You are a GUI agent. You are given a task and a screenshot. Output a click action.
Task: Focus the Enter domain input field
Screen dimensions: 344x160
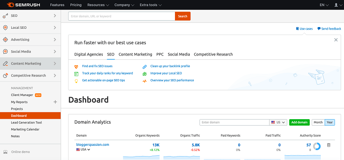click(234, 123)
